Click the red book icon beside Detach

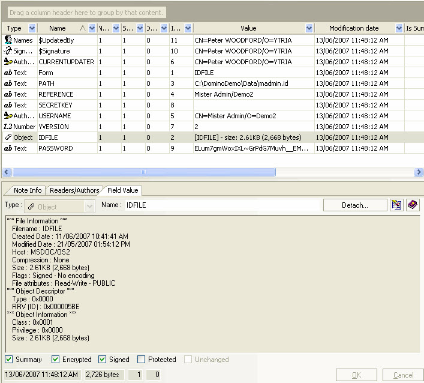coord(413,205)
